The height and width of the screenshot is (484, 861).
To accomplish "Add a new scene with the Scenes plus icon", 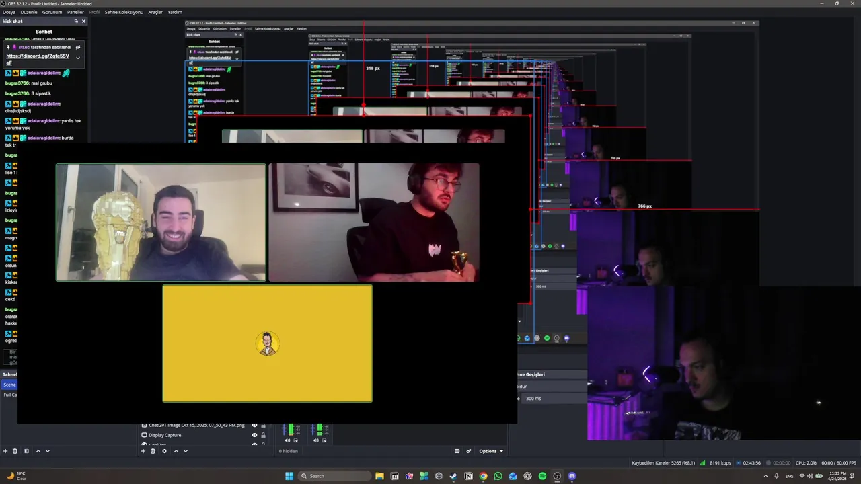I will 5,451.
